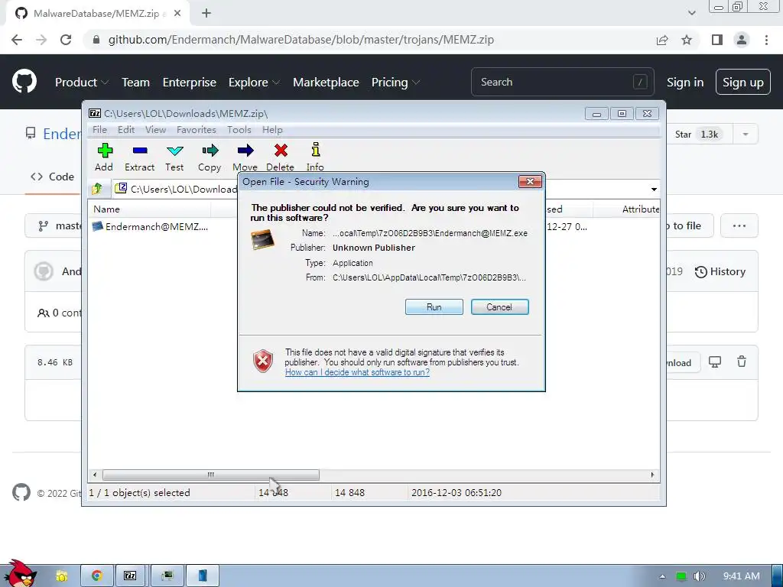Click Run in the Security Warning dialog

tap(434, 307)
